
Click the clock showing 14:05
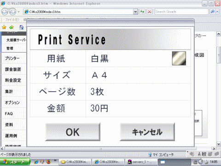214,162
